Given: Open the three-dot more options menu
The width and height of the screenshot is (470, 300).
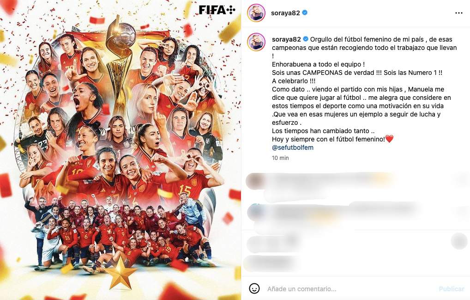Looking at the screenshot, I should click(458, 13).
